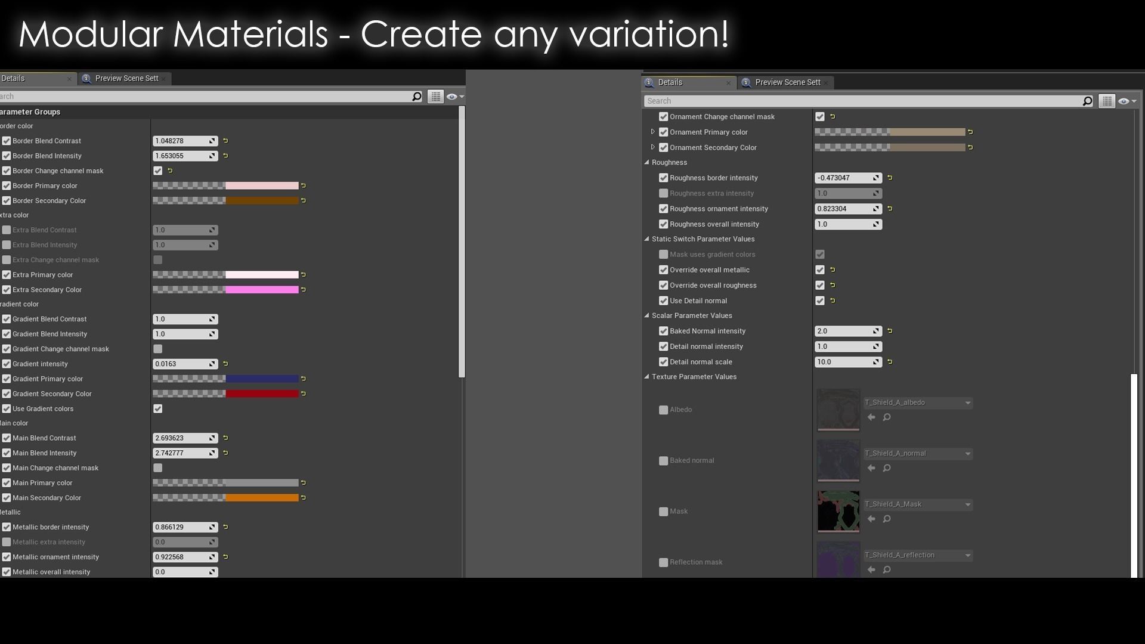Viewport: 1145px width, 644px height.
Task: Enable the Roughness extra intensity override
Action: coord(663,193)
